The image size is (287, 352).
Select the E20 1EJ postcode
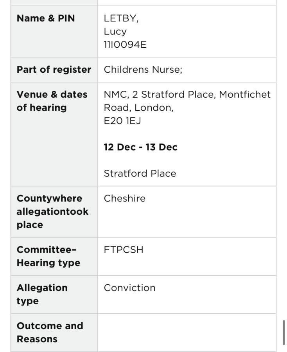coord(122,121)
